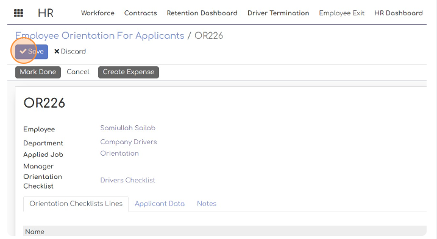Viewport: 437px width, 239px height.
Task: Select the Orientation Checklists Lines tab
Action: point(76,204)
